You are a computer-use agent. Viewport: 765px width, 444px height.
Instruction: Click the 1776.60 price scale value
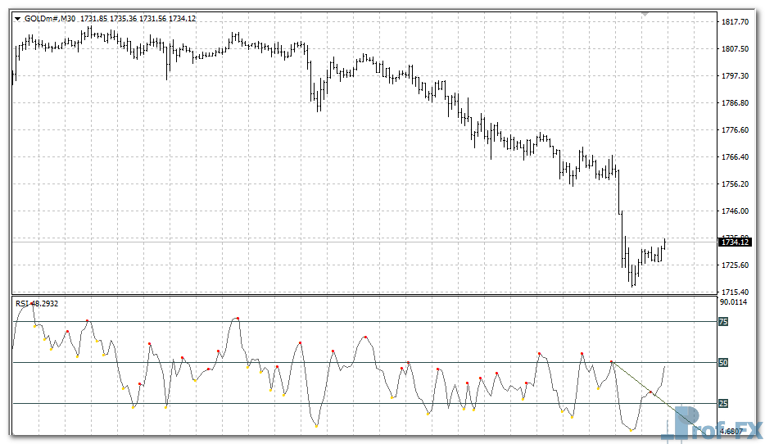point(734,130)
